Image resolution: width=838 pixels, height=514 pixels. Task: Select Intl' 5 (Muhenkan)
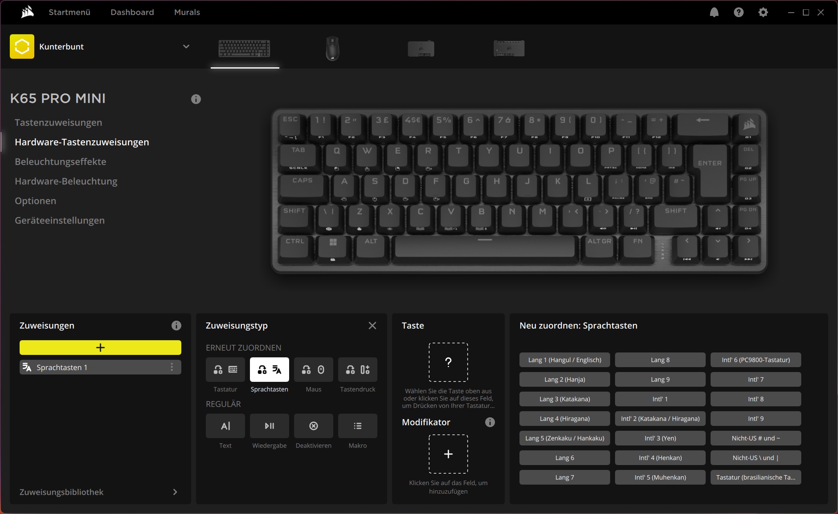point(660,477)
